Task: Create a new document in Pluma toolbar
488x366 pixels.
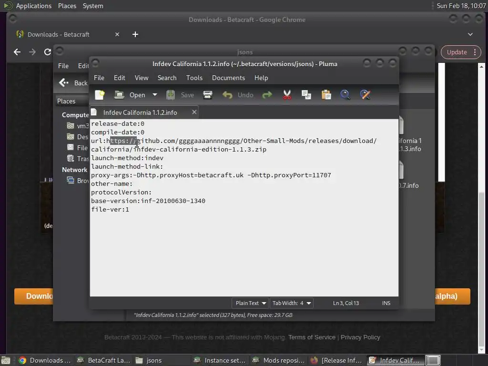Action: point(100,95)
